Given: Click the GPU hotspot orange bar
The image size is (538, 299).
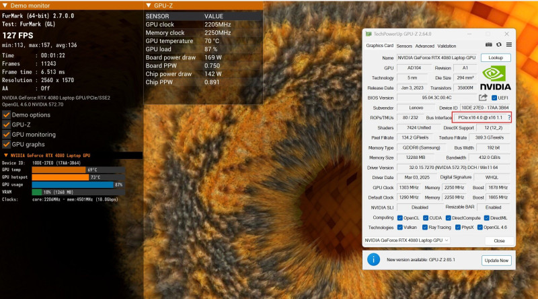Looking at the screenshot, I should [x=60, y=177].
